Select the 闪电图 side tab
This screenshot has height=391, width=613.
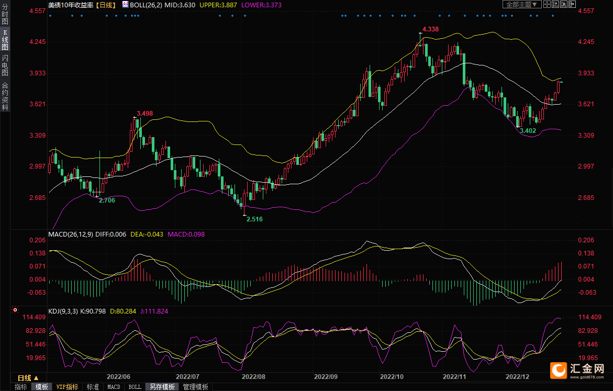[5, 65]
